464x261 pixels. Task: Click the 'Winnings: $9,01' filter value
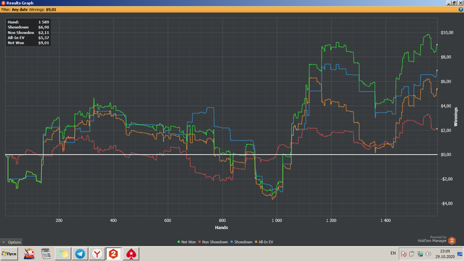tap(42, 9)
